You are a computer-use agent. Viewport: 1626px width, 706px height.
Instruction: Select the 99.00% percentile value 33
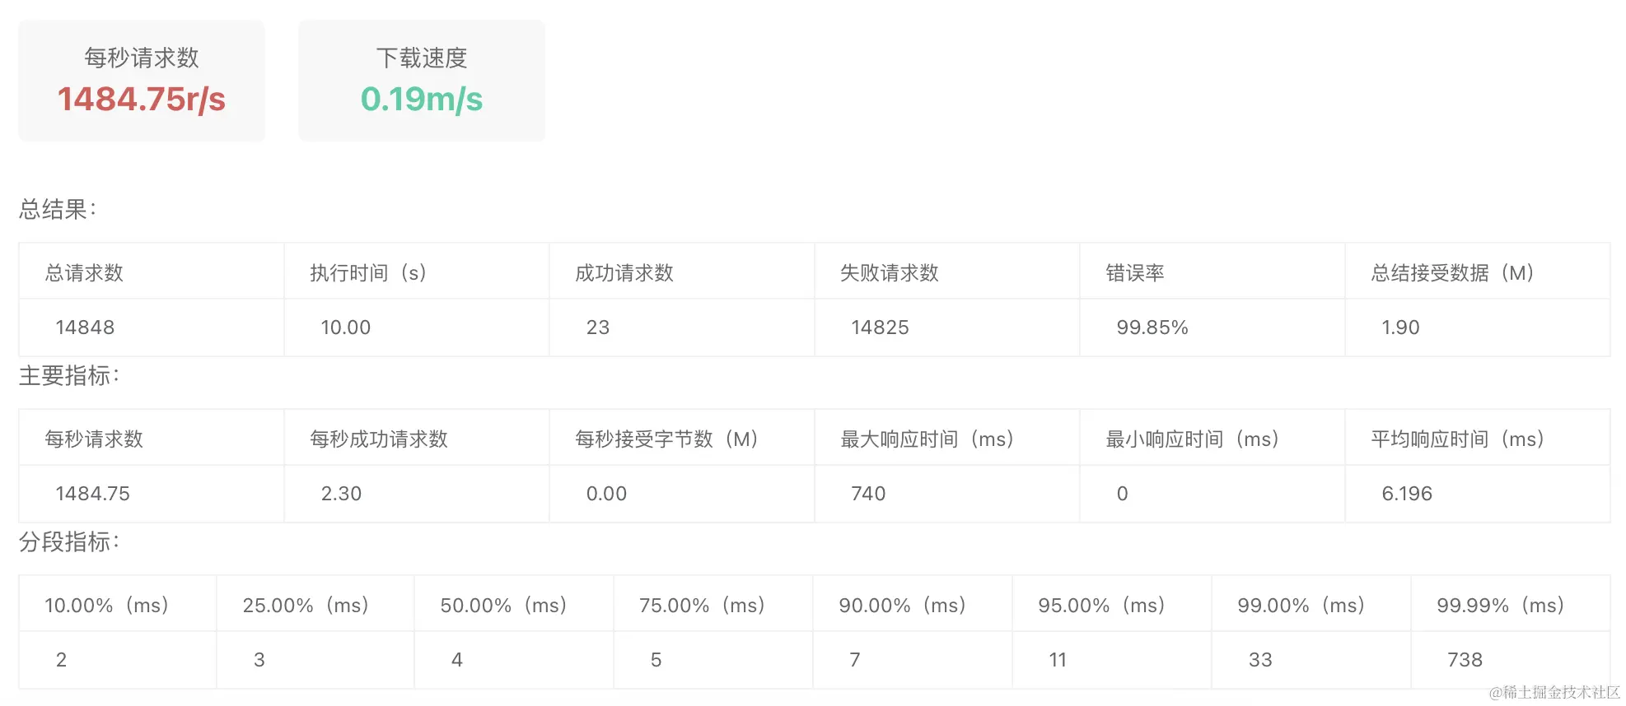point(1260,660)
